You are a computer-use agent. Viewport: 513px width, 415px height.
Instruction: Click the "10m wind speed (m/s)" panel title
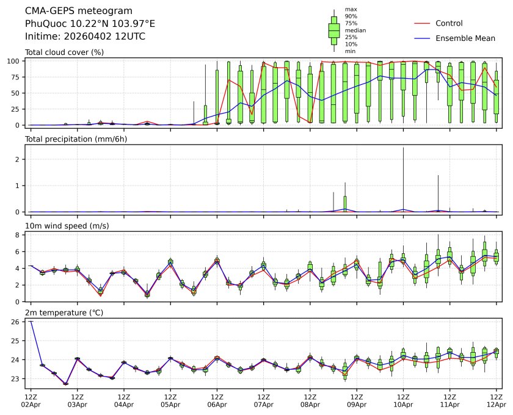(x=67, y=226)
